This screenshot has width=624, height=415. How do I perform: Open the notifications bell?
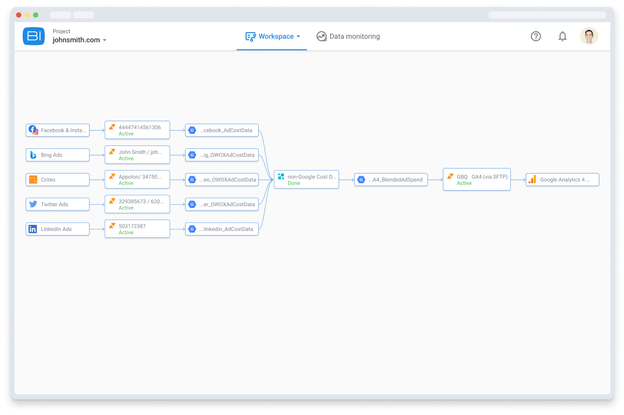click(x=563, y=36)
